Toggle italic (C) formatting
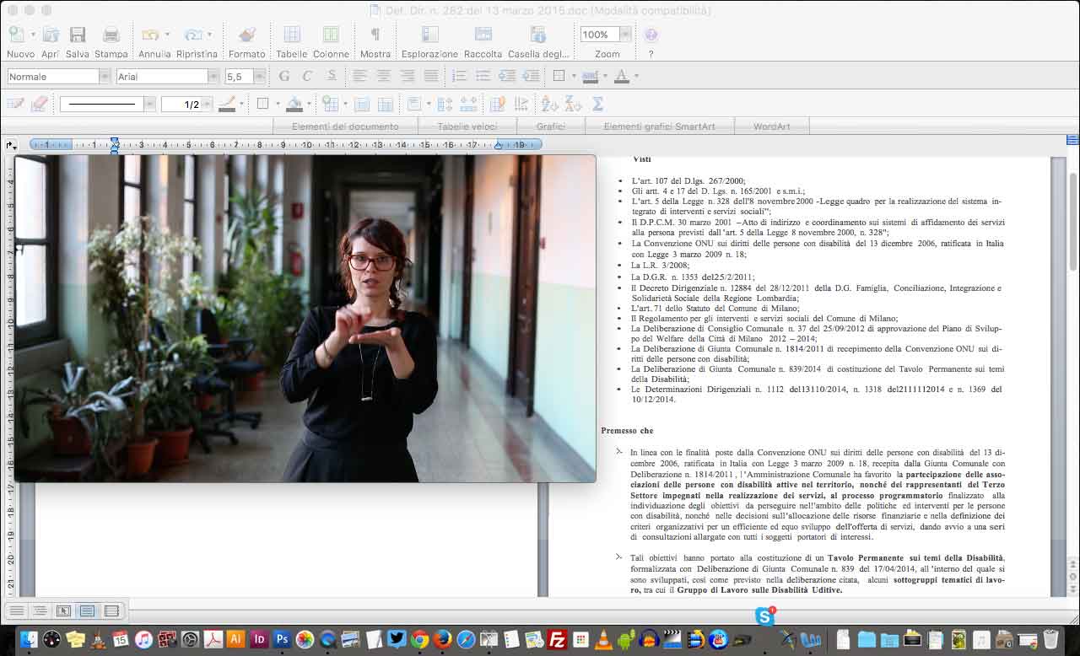 (307, 77)
